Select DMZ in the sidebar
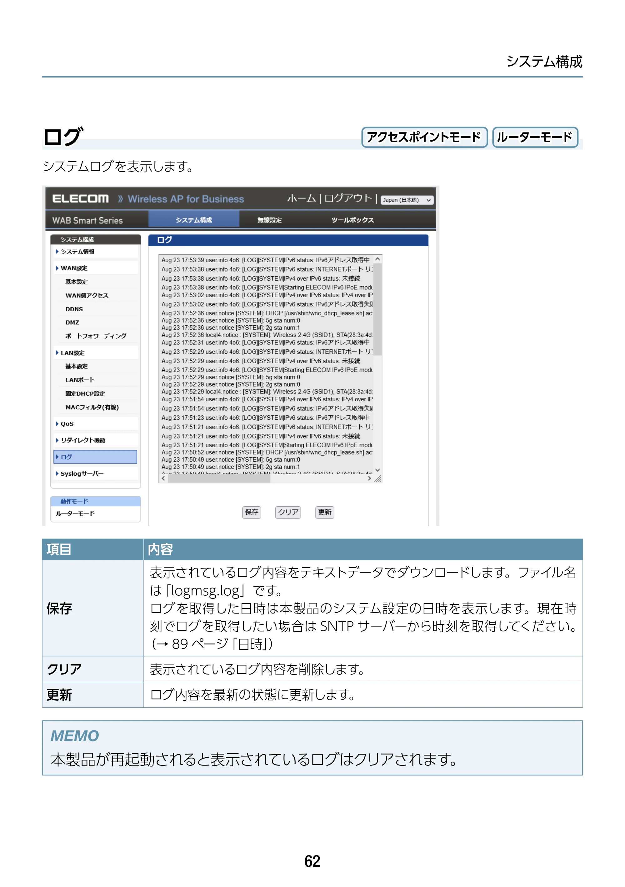This screenshot has height=887, width=625. pyautogui.click(x=72, y=322)
